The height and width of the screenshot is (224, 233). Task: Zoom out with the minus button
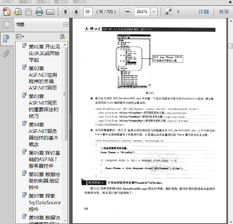127,12
